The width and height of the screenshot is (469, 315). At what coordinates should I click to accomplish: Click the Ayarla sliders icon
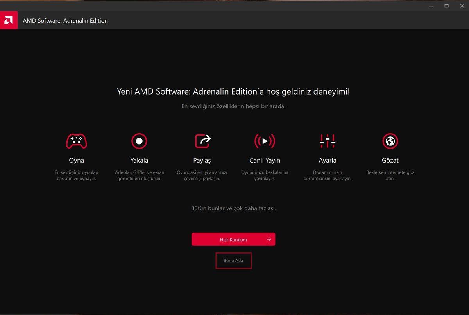tap(328, 141)
